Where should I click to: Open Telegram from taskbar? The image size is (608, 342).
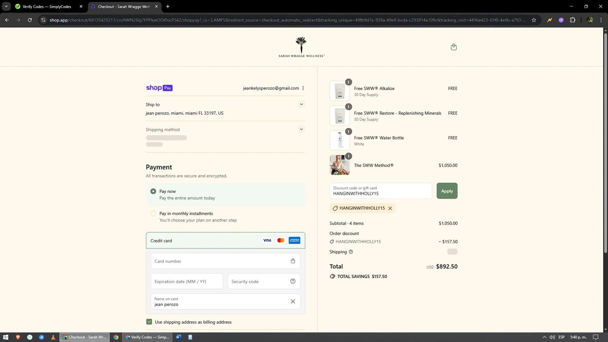[x=41, y=337]
